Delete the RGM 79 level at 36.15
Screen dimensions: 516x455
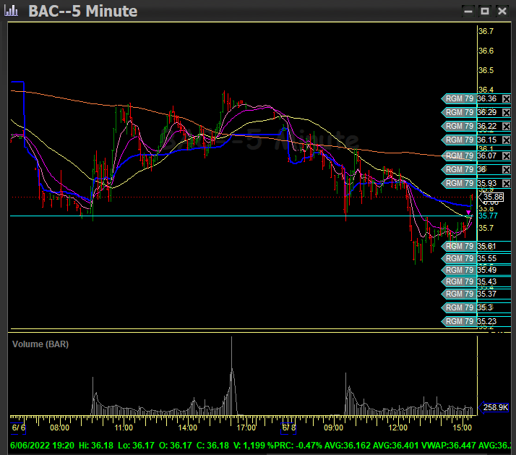coord(506,140)
